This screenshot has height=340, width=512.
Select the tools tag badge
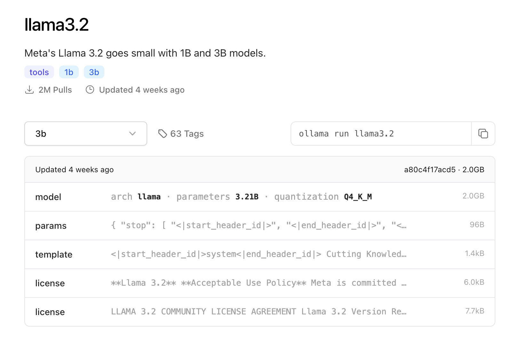coord(39,72)
